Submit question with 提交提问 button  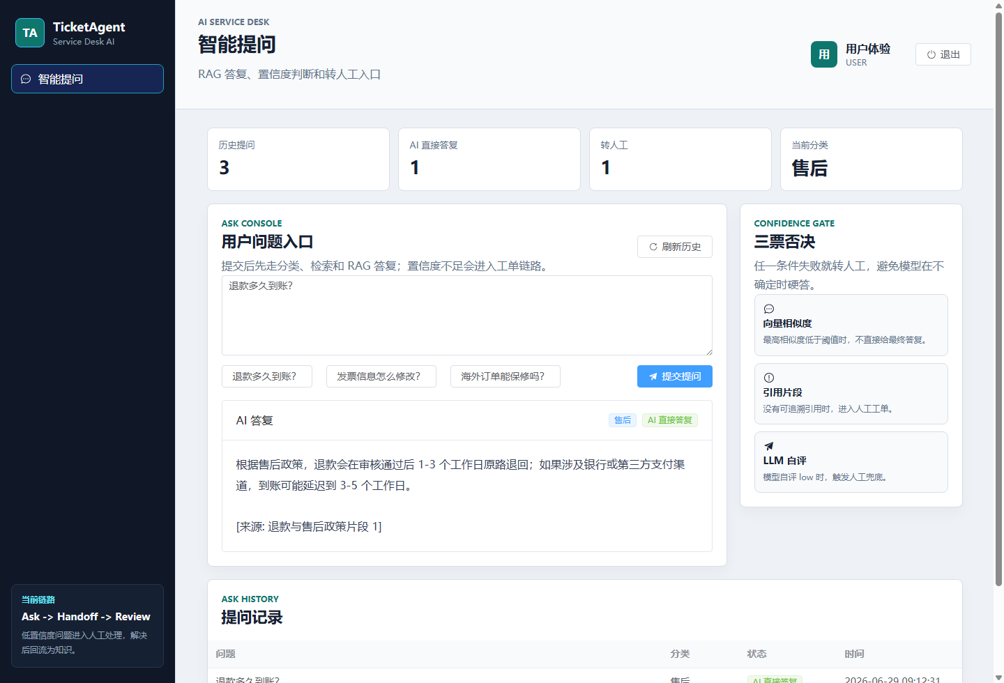pyautogui.click(x=674, y=376)
